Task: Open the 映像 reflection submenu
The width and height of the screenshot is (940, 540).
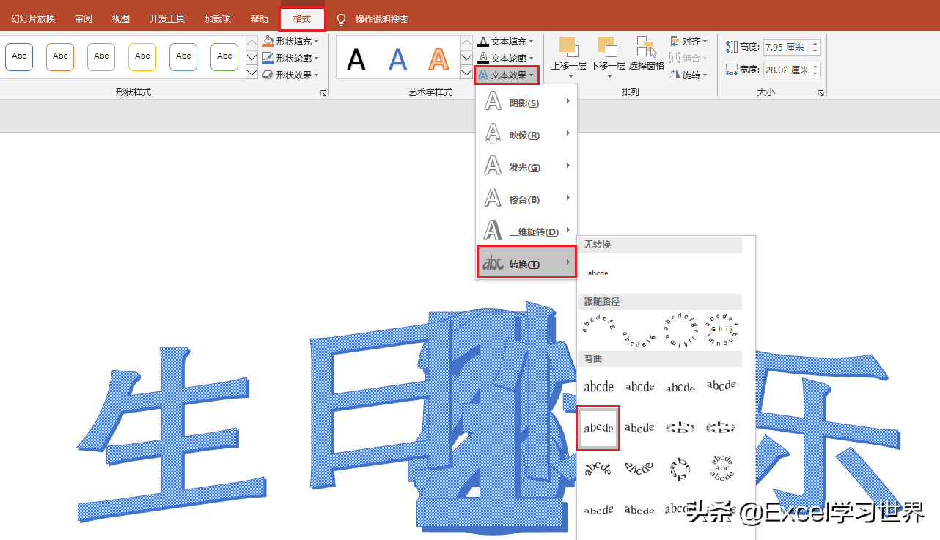Action: click(x=526, y=135)
